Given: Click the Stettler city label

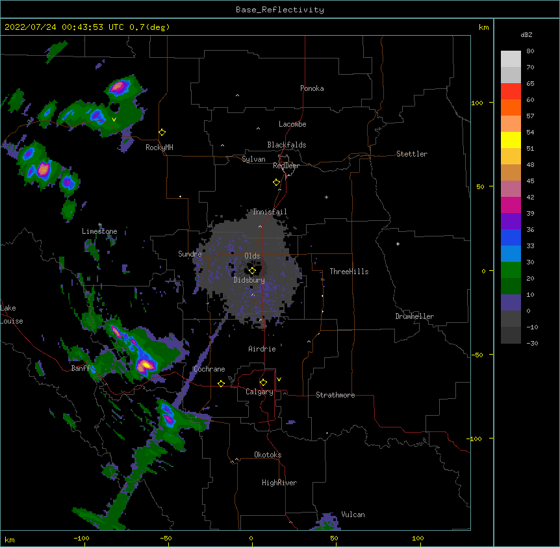Looking at the screenshot, I should tap(412, 154).
